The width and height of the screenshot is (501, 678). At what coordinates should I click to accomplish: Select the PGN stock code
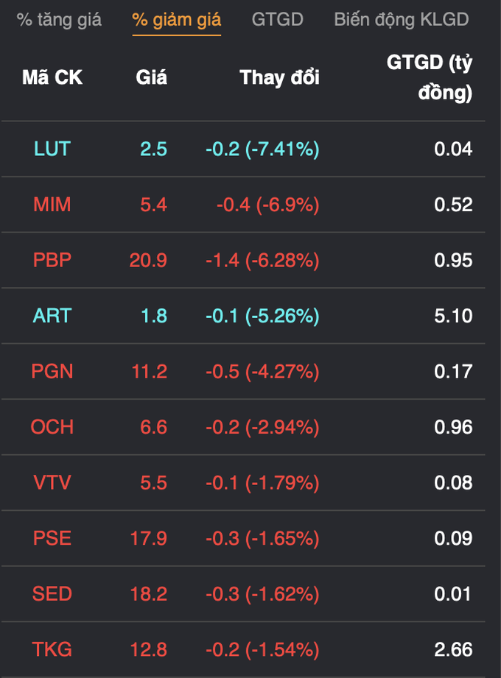(52, 372)
